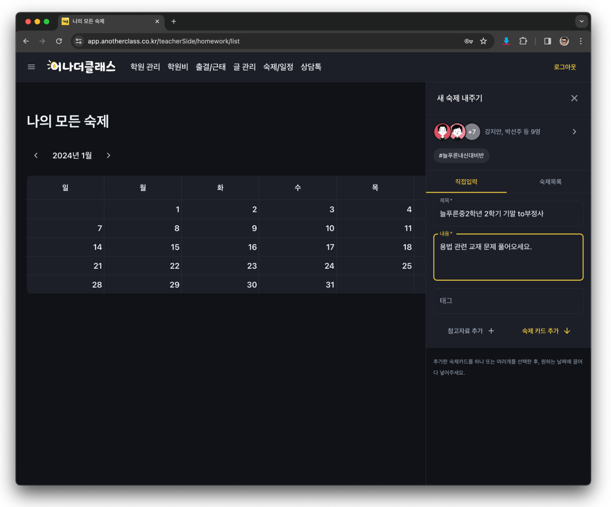The image size is (611, 507).
Task: Reload the current page
Action: [x=59, y=41]
